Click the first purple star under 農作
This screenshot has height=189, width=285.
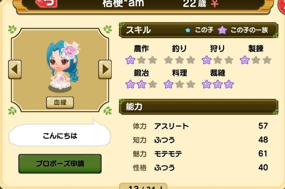[x=130, y=60]
